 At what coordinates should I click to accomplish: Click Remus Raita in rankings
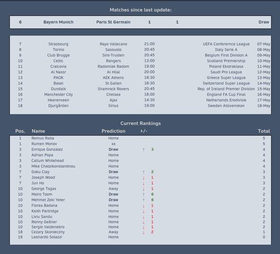(43, 138)
